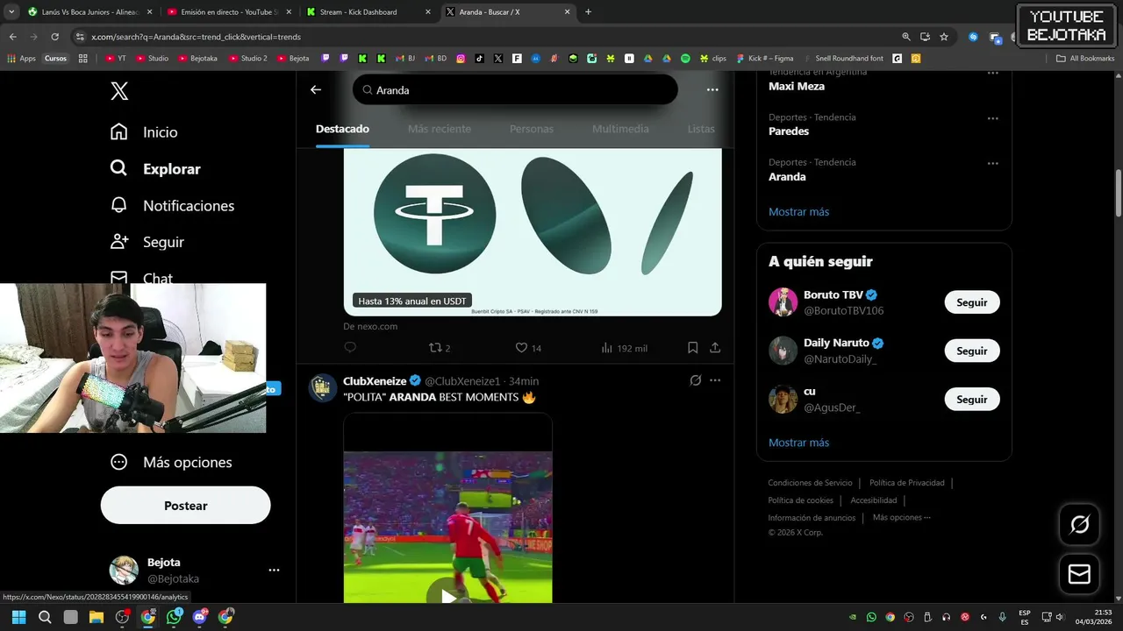Open ClubXeneize post three-dot menu
Viewport: 1123px width, 631px height.
[x=715, y=380]
